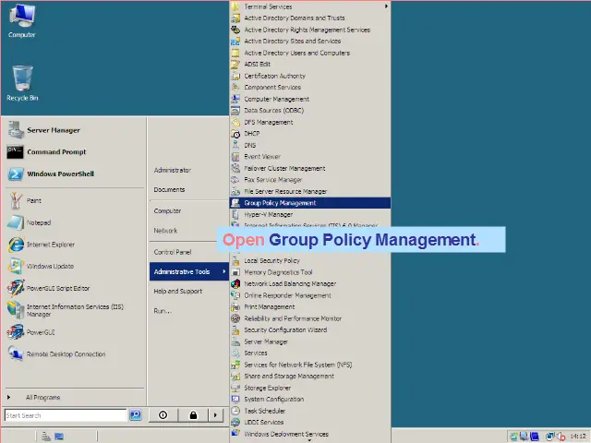Image resolution: width=591 pixels, height=443 pixels.
Task: Open Remote Desktop Connection
Action: point(75,354)
